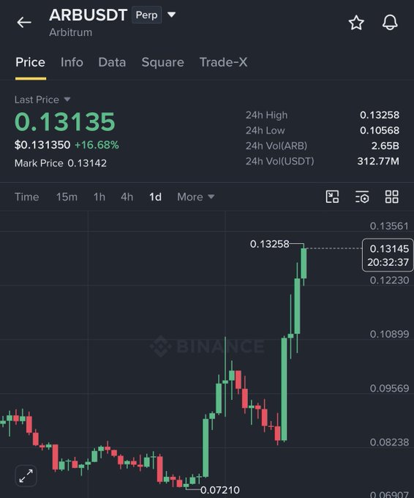
Task: Open chart indicator settings icon
Action: [362, 197]
